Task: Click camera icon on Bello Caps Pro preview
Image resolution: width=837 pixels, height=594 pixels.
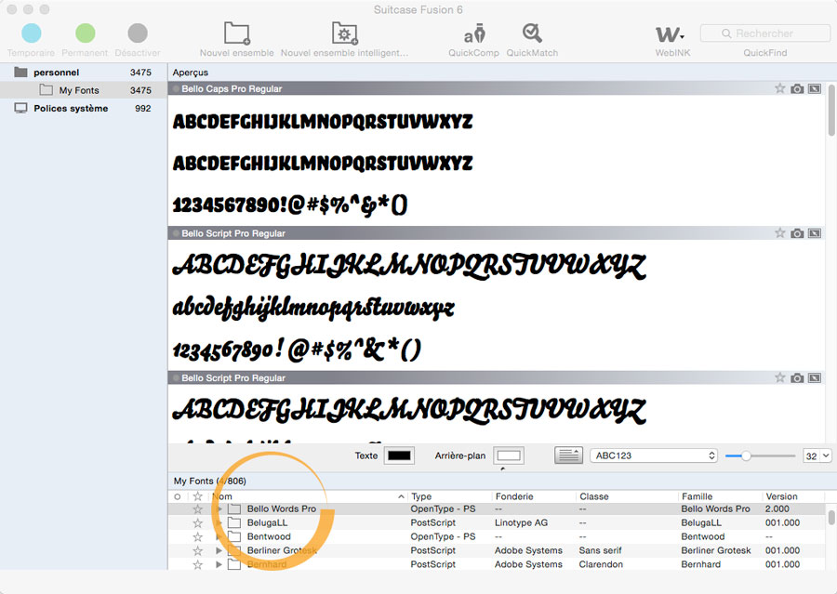Action: (797, 88)
